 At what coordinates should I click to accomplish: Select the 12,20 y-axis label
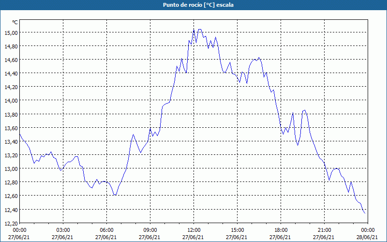[11, 223]
